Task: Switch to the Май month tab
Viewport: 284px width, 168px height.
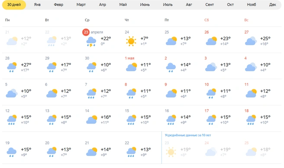Action: (x=123, y=5)
